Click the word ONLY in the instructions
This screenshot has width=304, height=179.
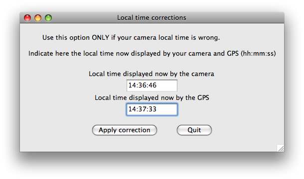click(x=101, y=38)
